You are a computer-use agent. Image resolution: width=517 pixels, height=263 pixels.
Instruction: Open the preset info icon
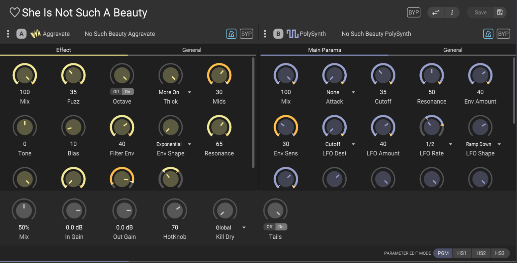(452, 12)
